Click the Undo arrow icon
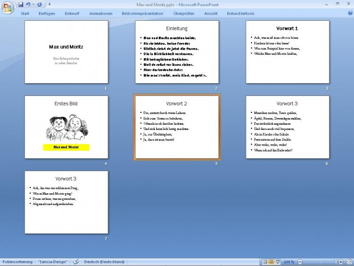The image size is (354, 266). click(28, 4)
